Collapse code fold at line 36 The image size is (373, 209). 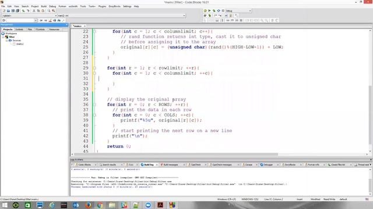(94, 105)
